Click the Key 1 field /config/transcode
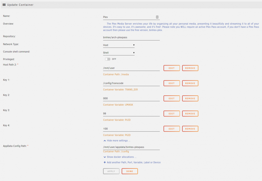The width and height of the screenshot is (262, 181). click(131, 83)
